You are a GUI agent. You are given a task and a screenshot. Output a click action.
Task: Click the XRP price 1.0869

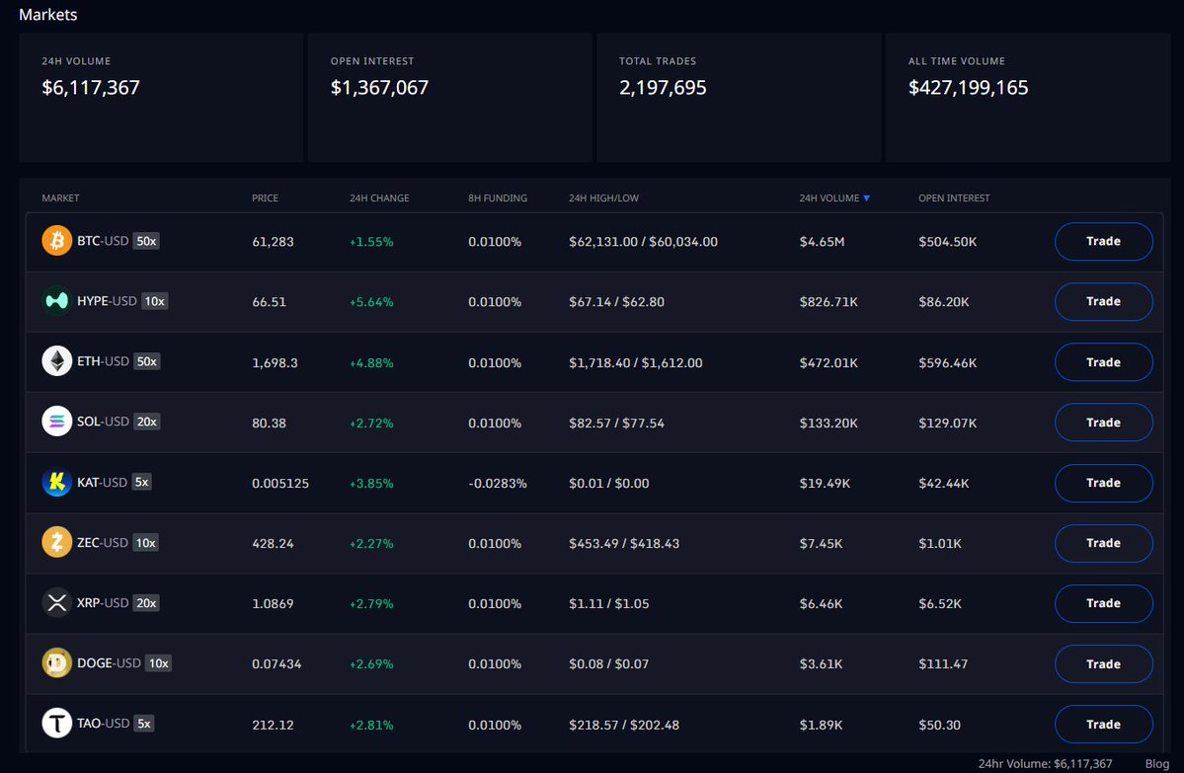(273, 604)
